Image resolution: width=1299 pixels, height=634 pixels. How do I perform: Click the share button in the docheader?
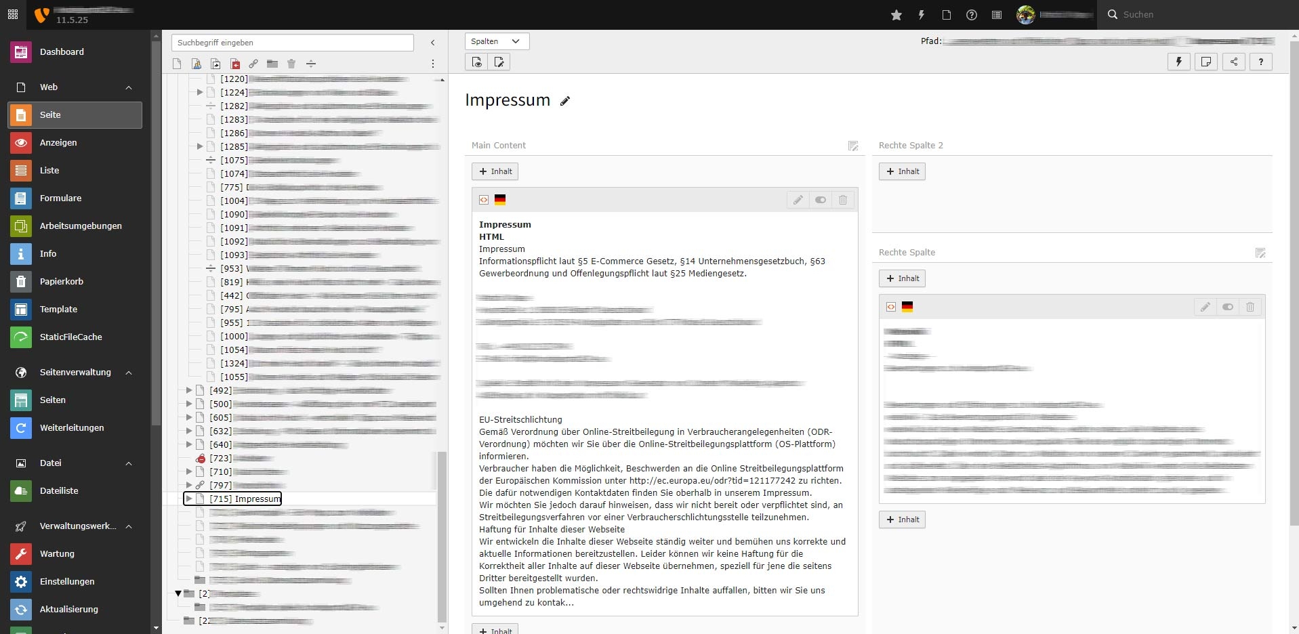[x=1234, y=62]
